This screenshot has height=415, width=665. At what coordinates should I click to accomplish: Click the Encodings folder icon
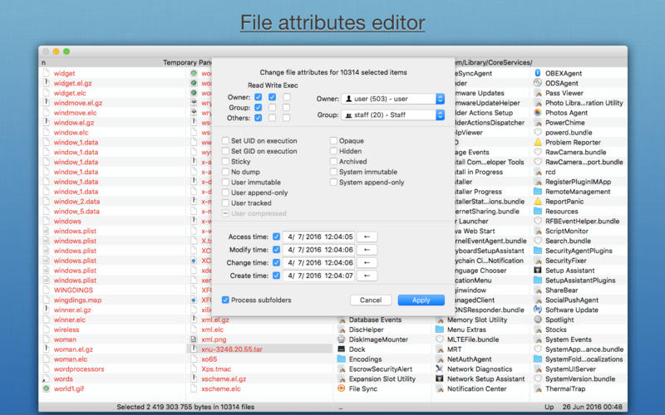point(342,359)
